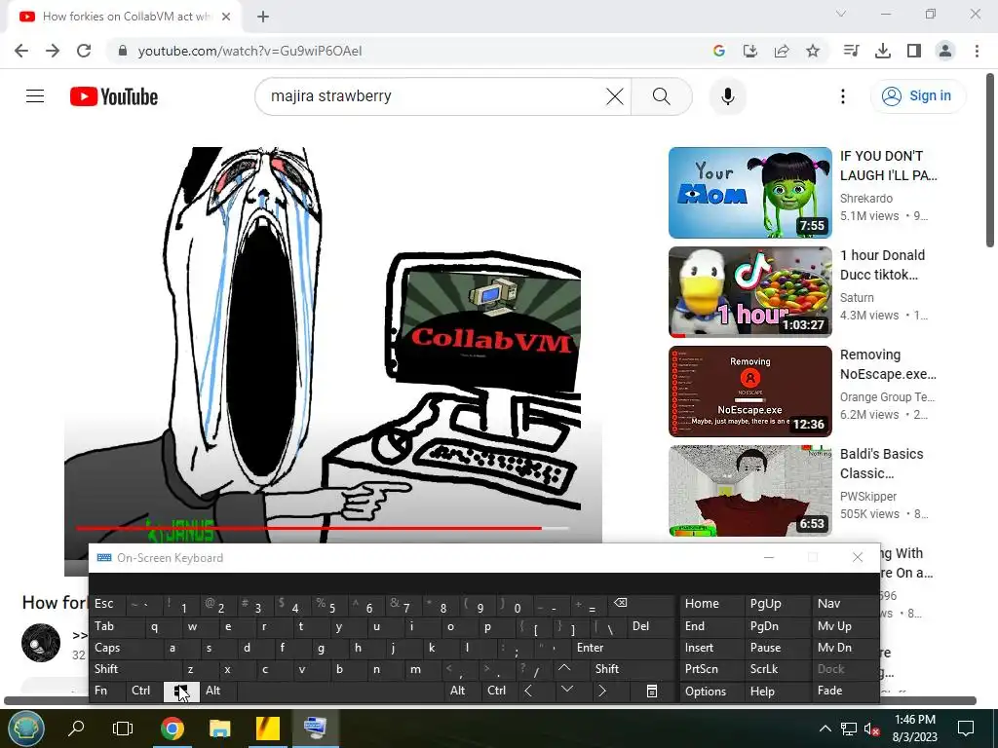Image resolution: width=998 pixels, height=748 pixels.
Task: Open 'Removing NoEscape.exe' video thumbnail
Action: click(749, 392)
